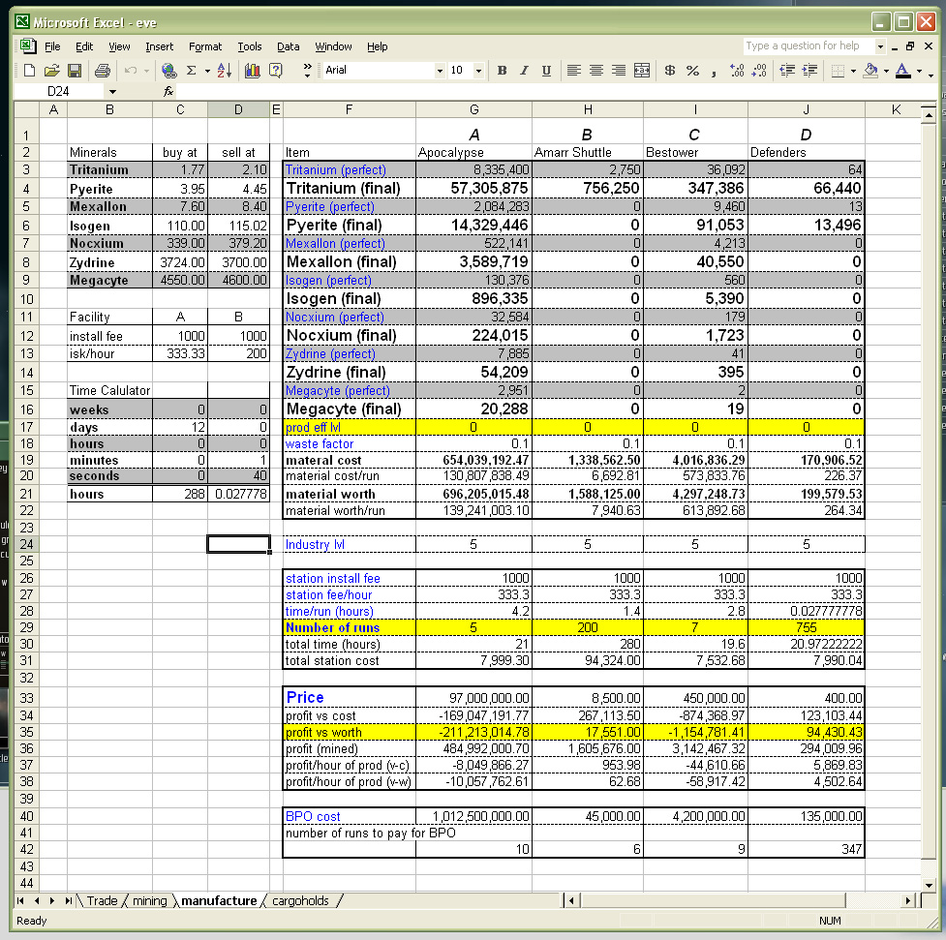946x940 pixels.
Task: Click the horizontal scrollbar right arrow
Action: point(908,900)
